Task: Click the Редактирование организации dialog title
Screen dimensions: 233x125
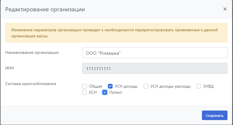Action: (x=45, y=9)
